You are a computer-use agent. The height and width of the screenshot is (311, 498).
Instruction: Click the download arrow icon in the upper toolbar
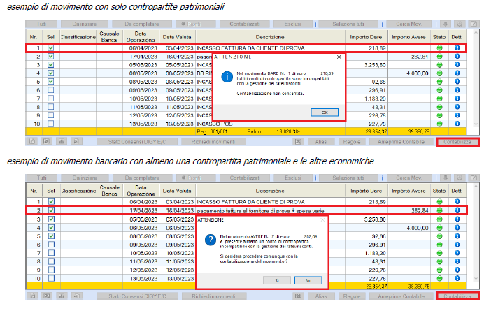(446, 24)
